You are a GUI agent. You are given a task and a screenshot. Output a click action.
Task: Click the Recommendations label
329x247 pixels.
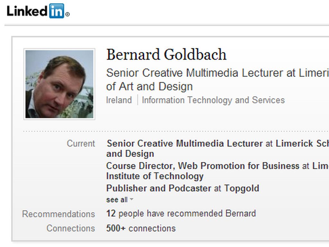(x=58, y=214)
